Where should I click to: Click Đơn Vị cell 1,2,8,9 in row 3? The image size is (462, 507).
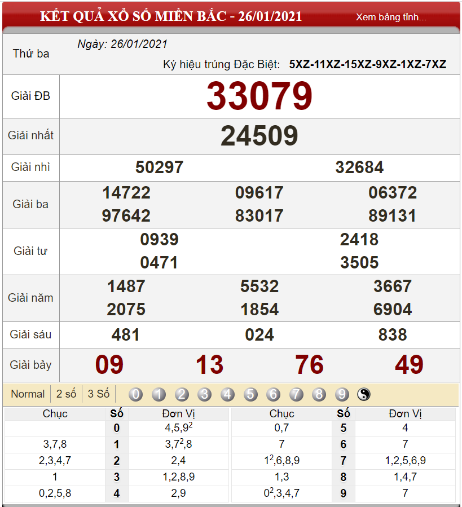click(x=179, y=477)
